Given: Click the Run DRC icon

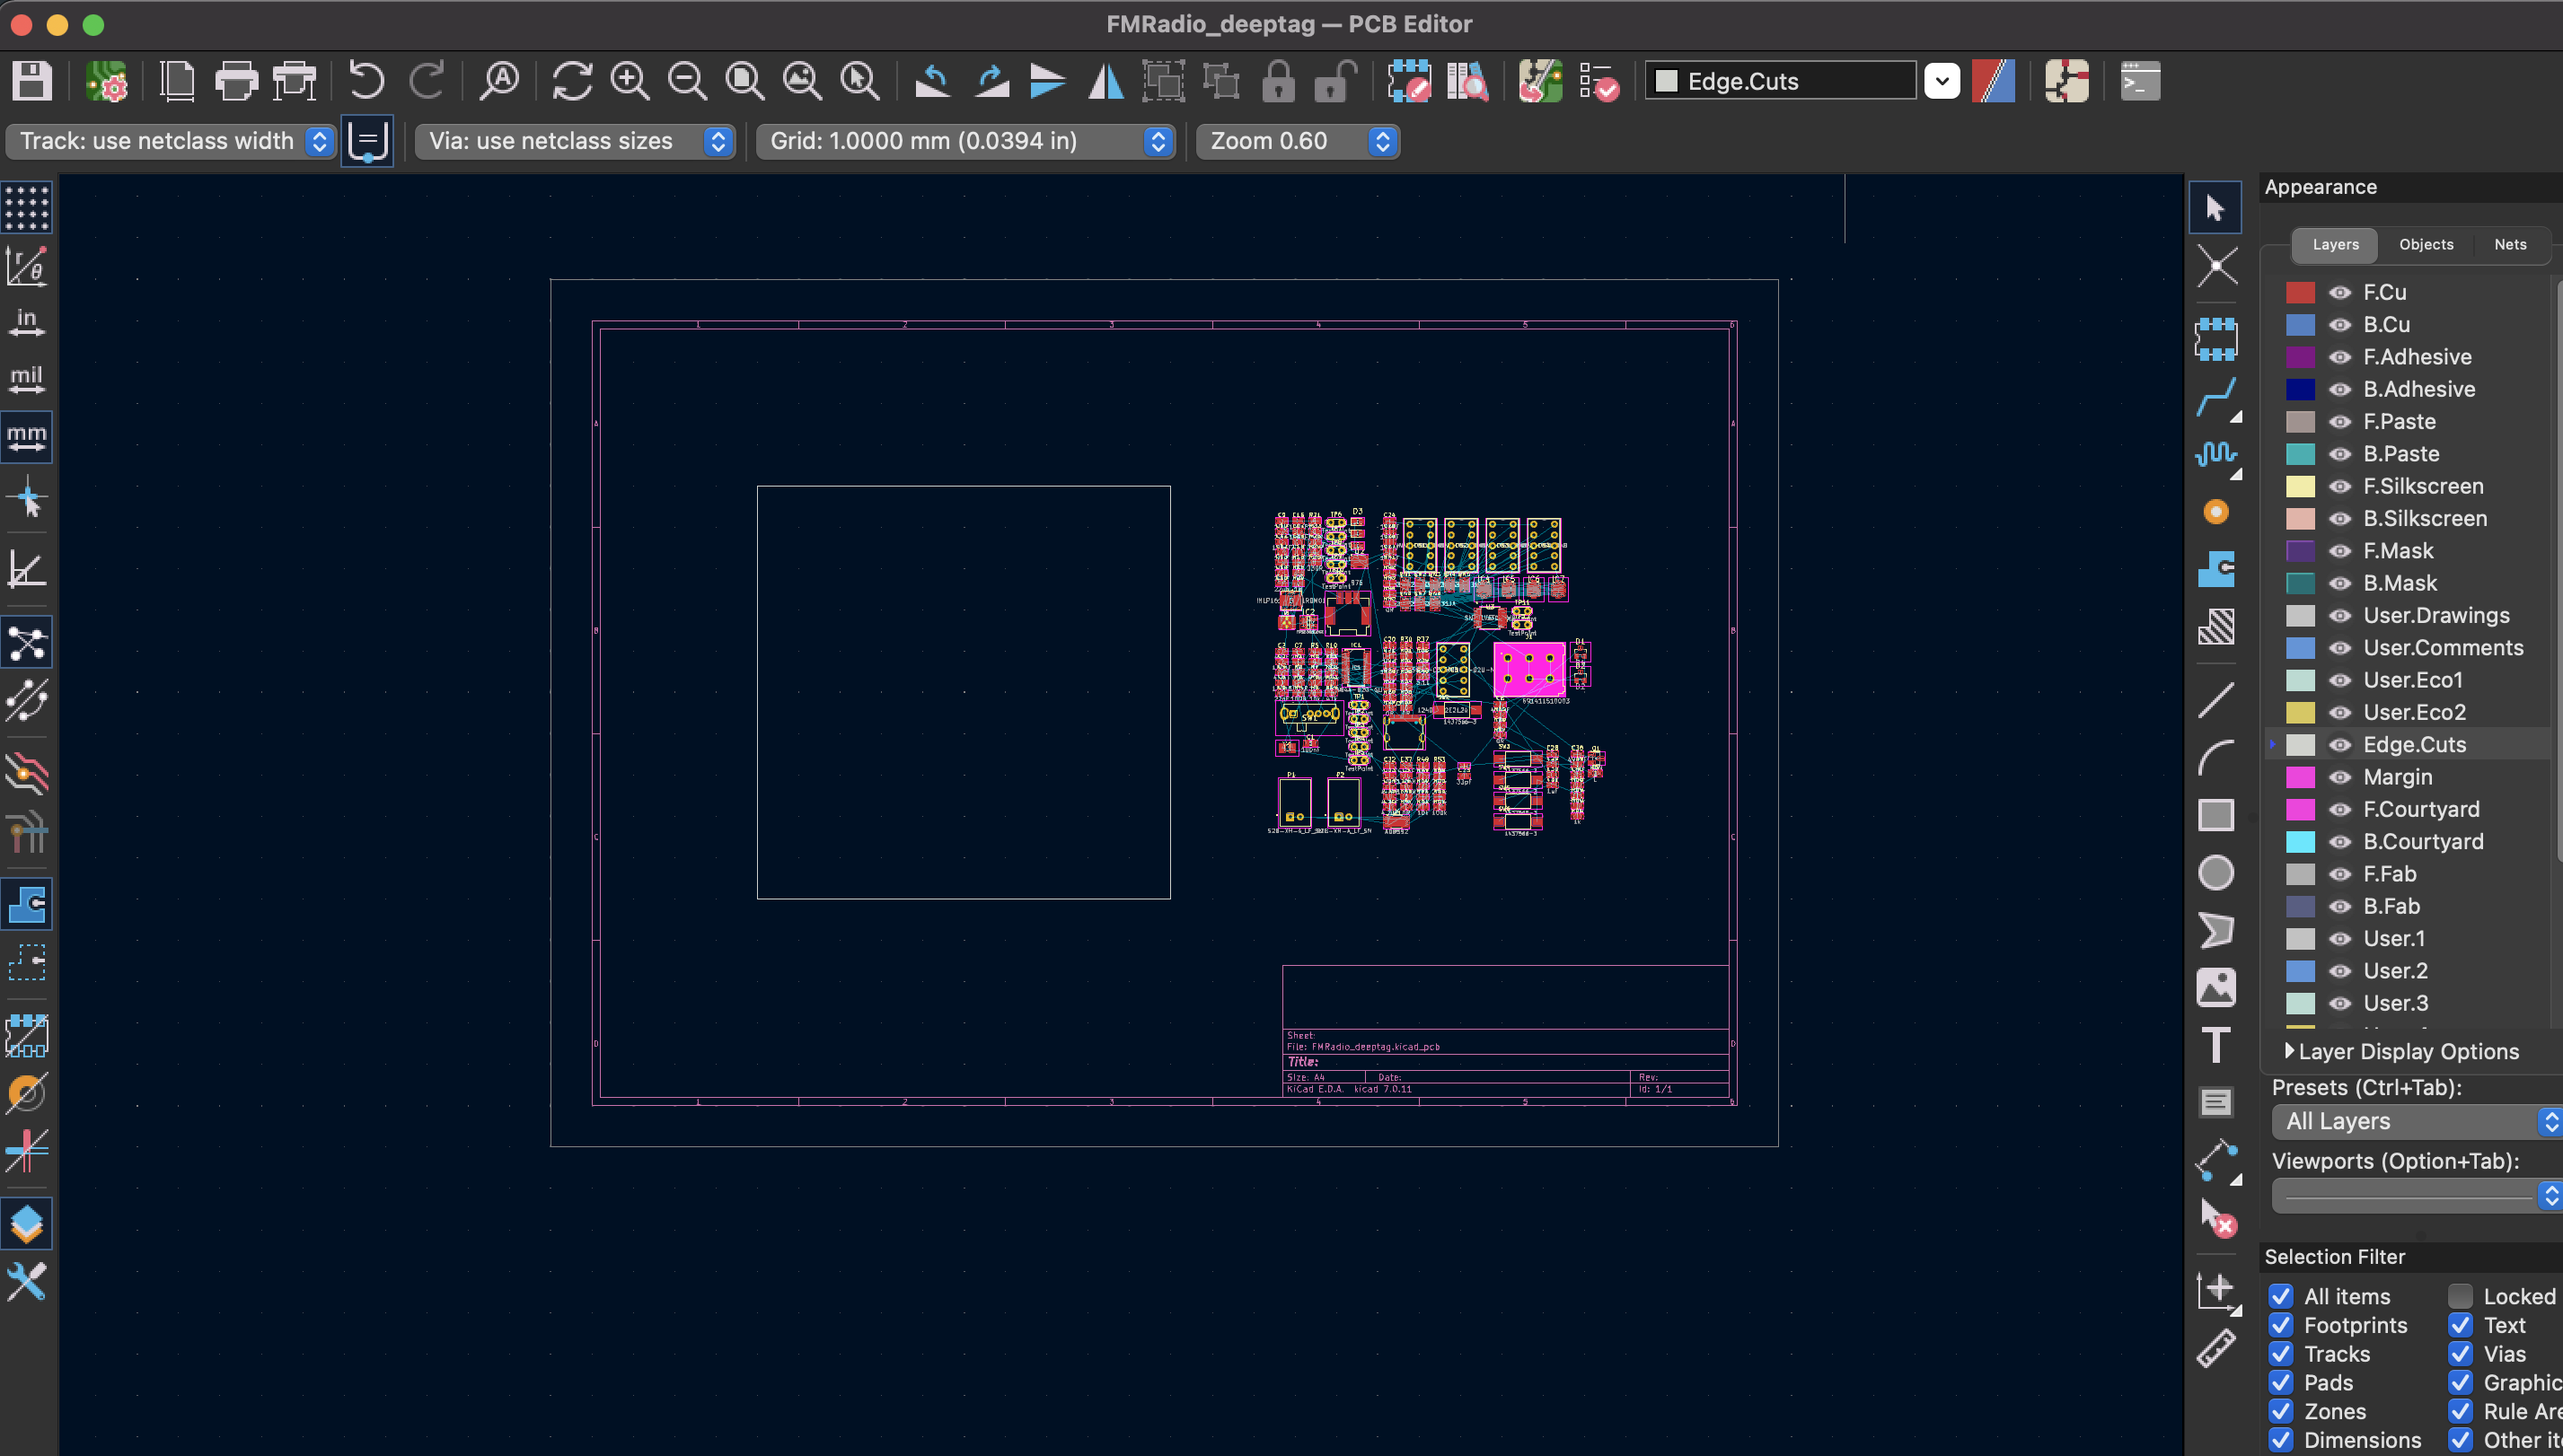Looking at the screenshot, I should (x=1599, y=81).
